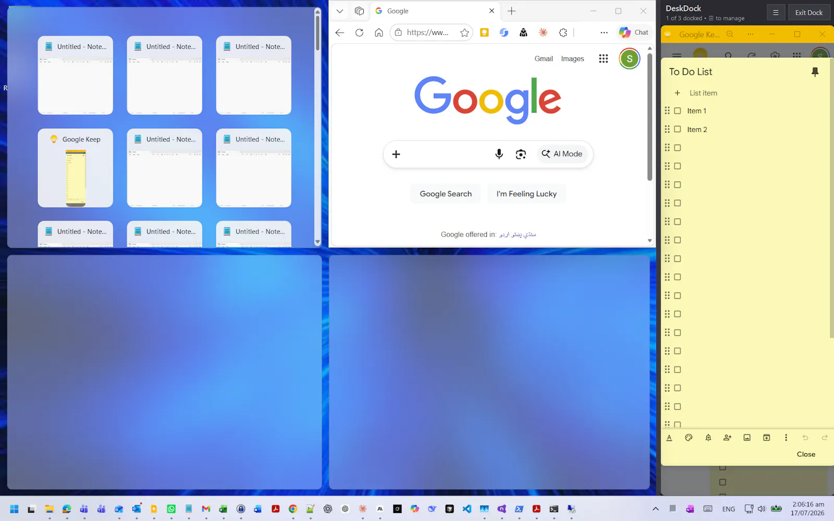This screenshot has width=834, height=521.
Task: Open Edge tab groups workspaces icon
Action: (359, 11)
